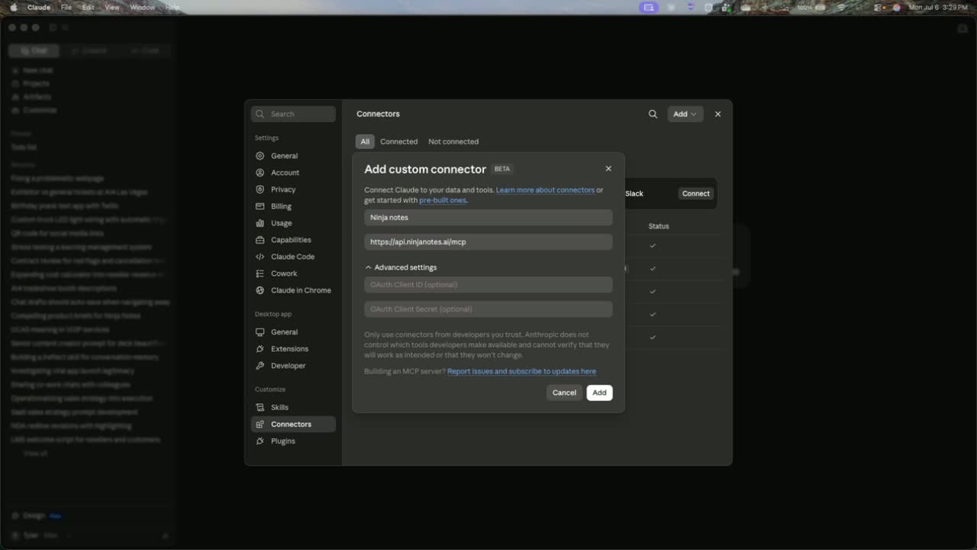Open the Plugins customize page
977x550 pixels.
[293, 441]
